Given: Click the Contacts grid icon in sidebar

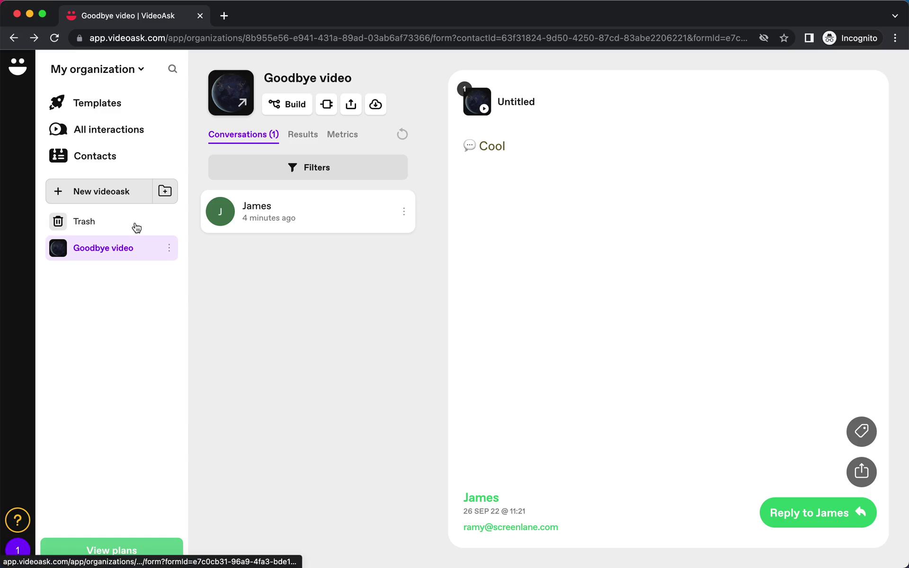Looking at the screenshot, I should [x=58, y=156].
